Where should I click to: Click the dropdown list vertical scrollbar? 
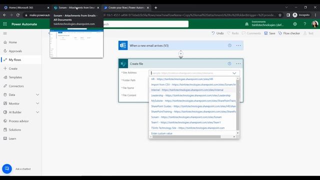[237, 105]
